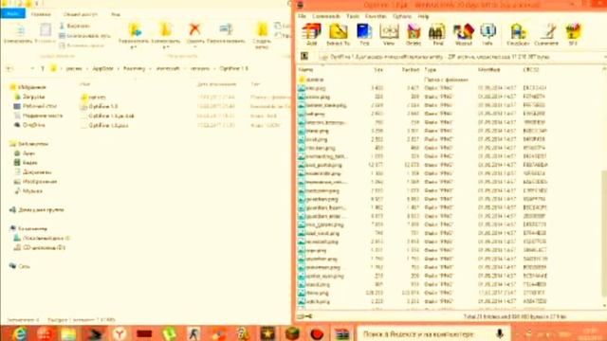
Task: Sort WinRAR list by Name column
Action: [x=305, y=69]
